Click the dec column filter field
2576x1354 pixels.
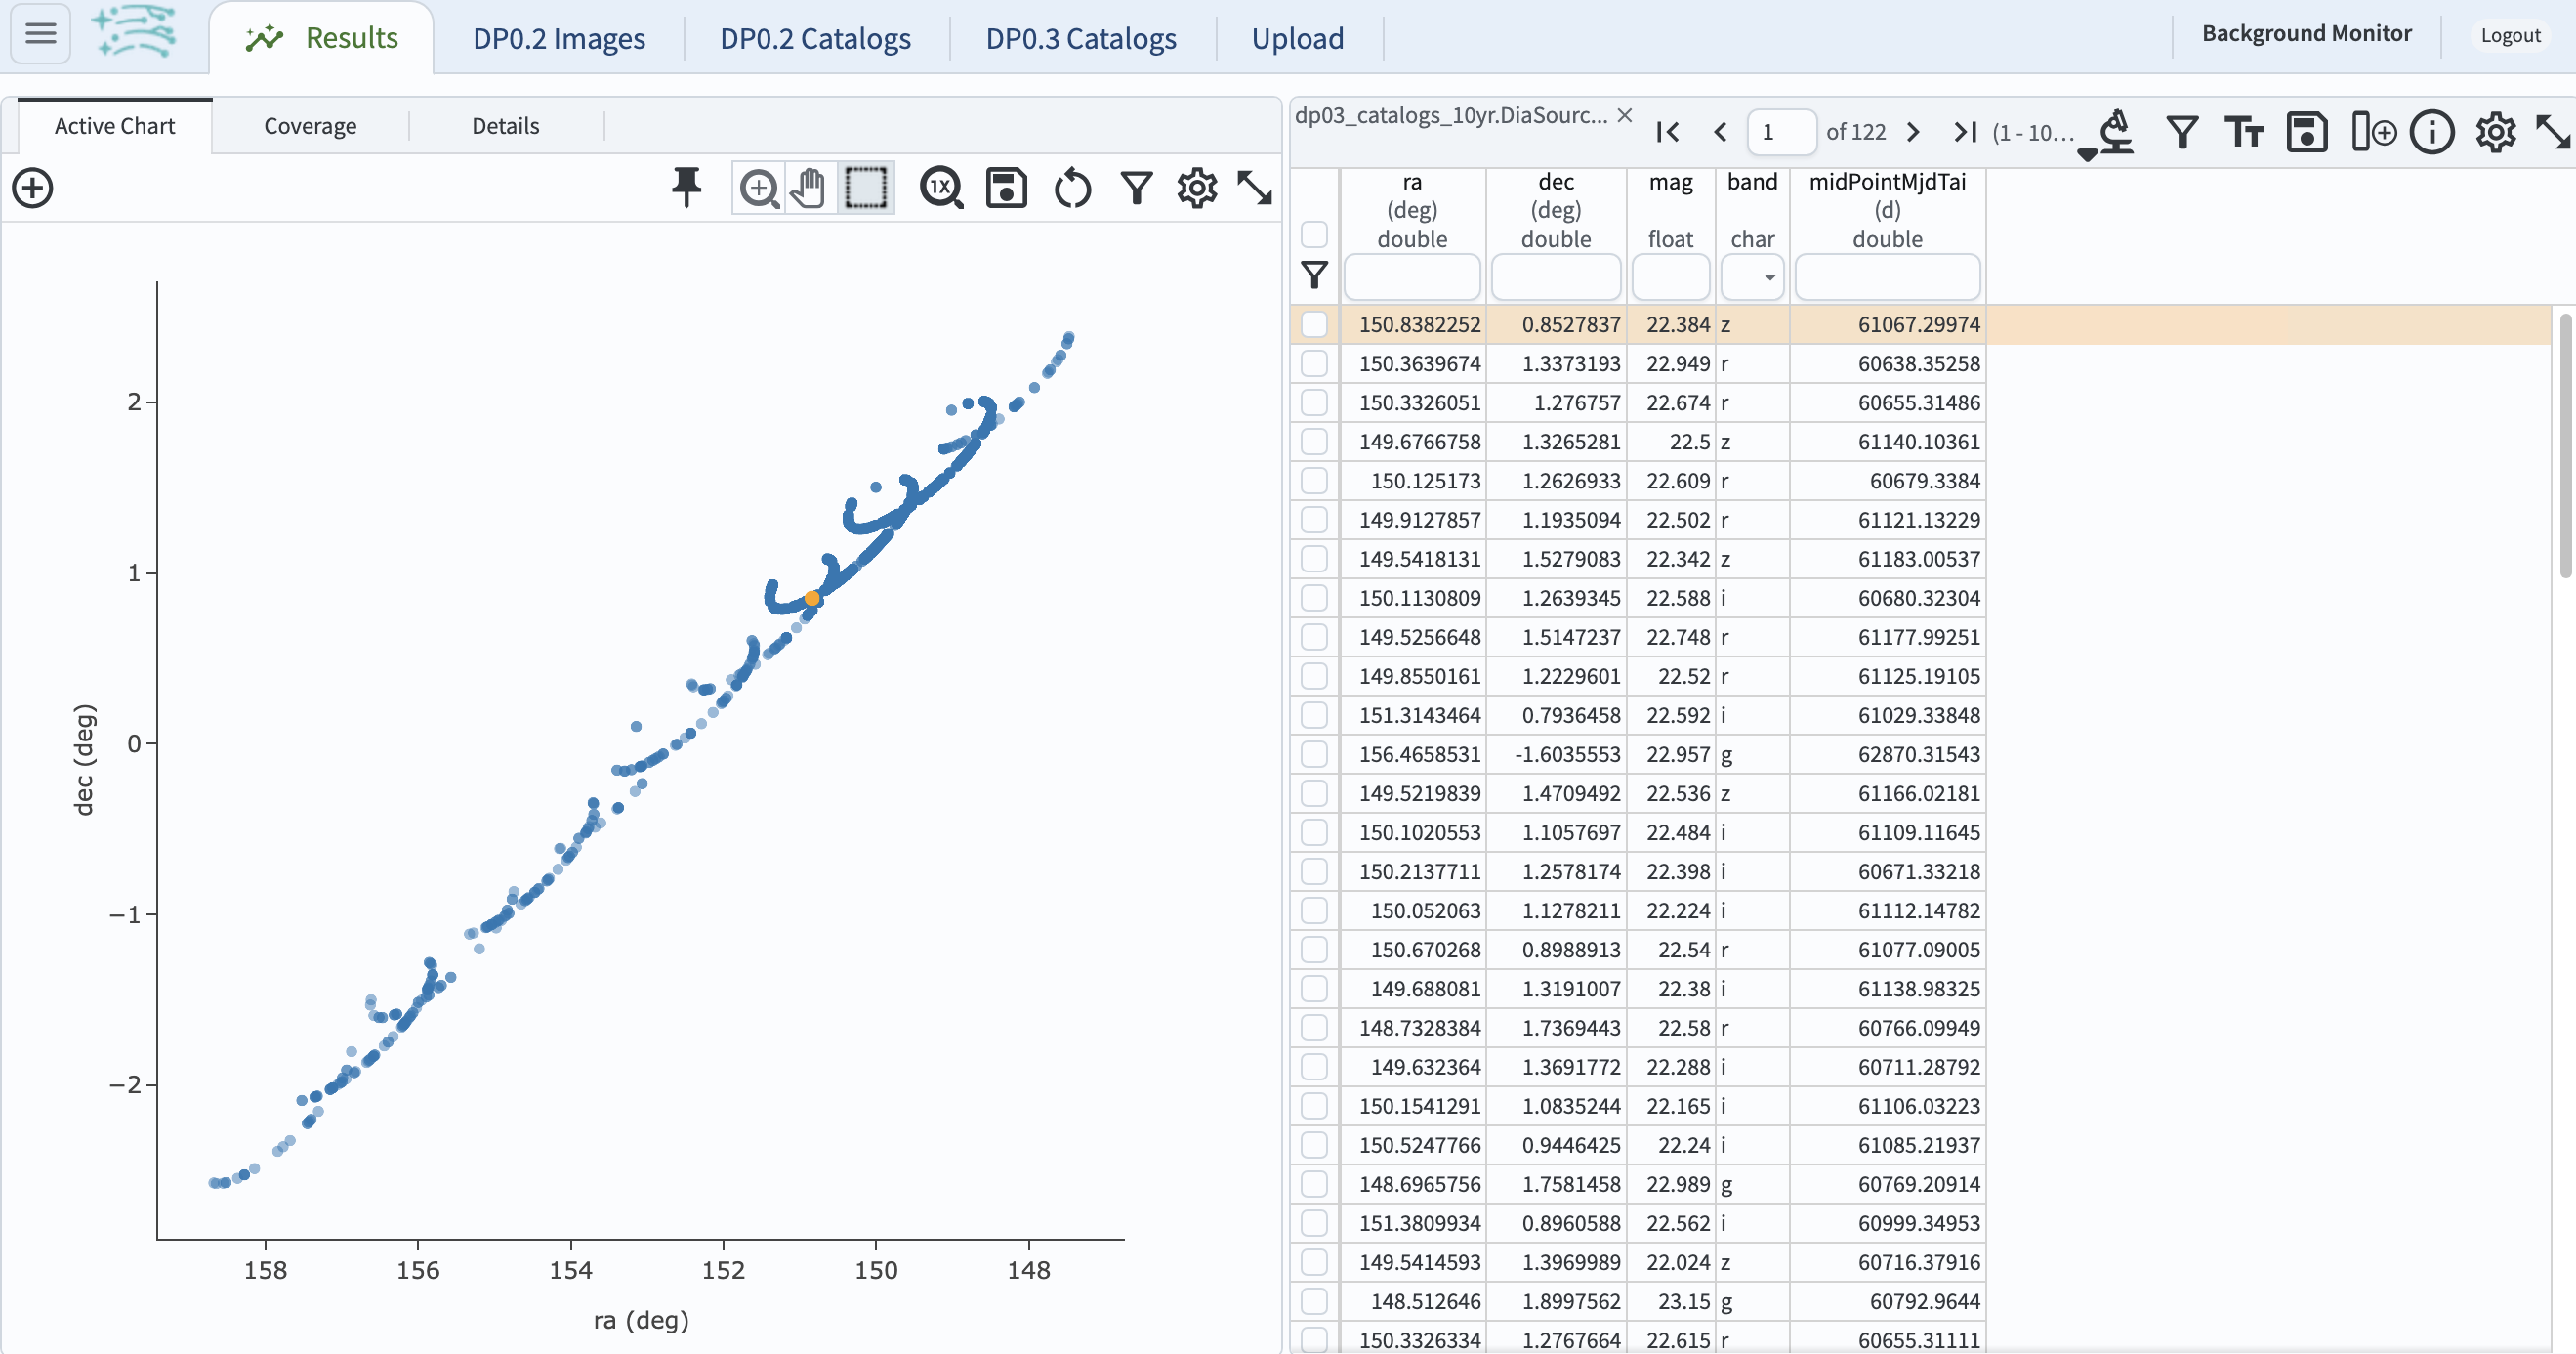point(1555,277)
